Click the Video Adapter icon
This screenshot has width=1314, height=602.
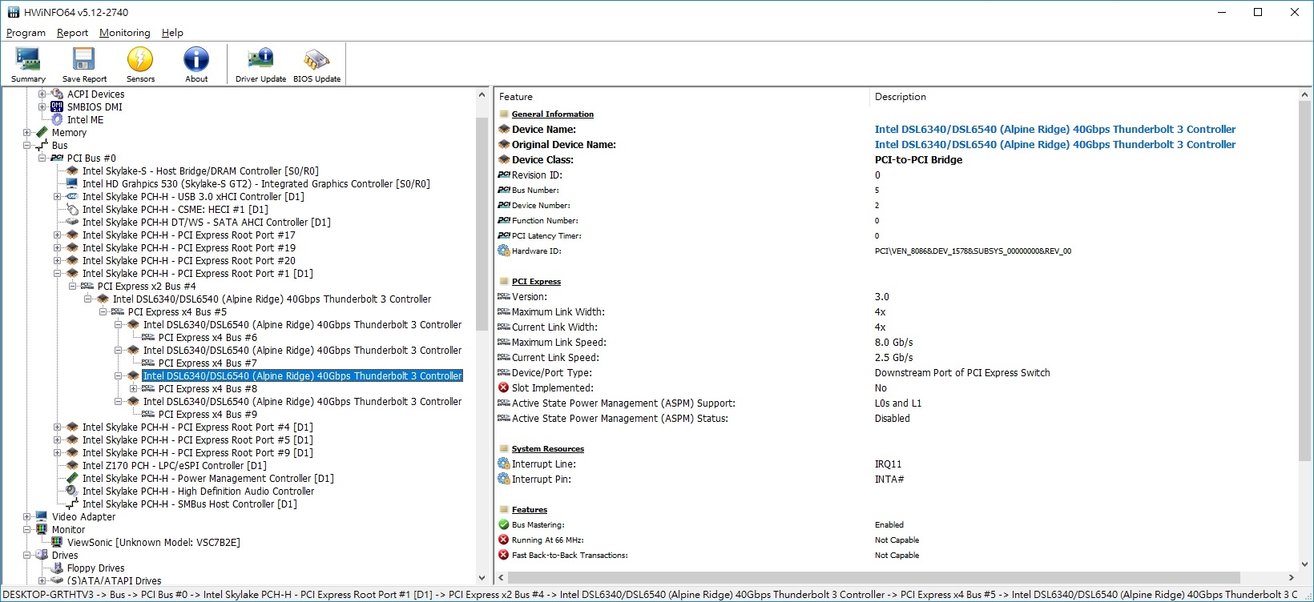click(x=42, y=517)
